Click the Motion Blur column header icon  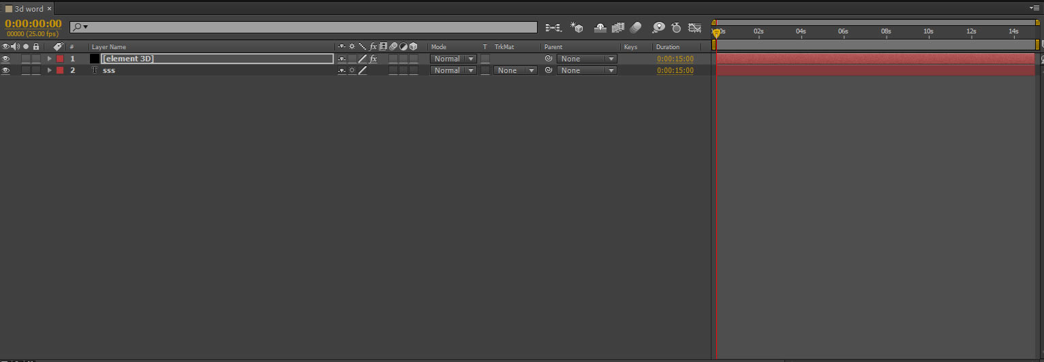click(x=393, y=47)
